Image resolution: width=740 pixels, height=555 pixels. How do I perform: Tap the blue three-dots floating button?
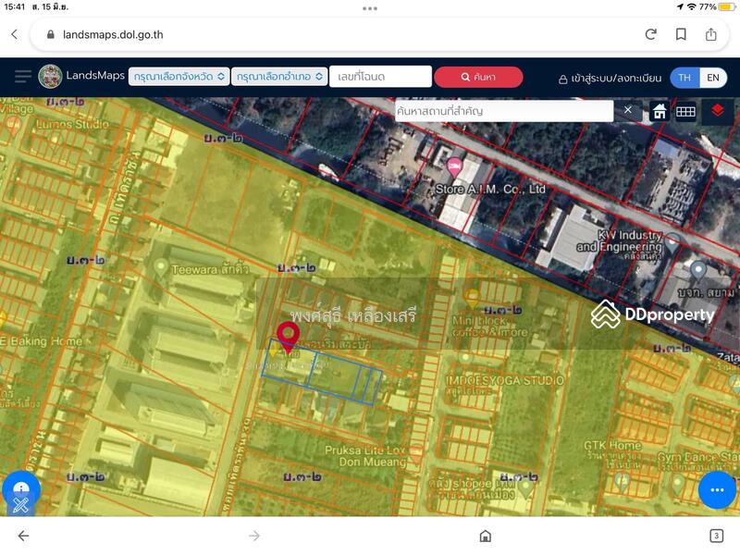716,489
